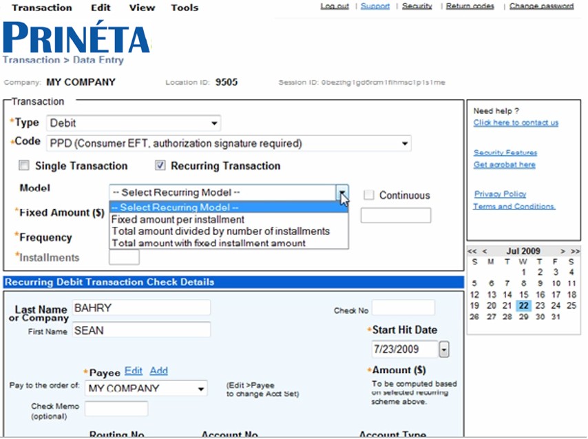
Task: Choose highlighted Select Recurring Model option
Action: pyautogui.click(x=229, y=207)
